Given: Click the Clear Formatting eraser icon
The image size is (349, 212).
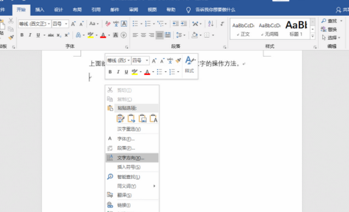Looking at the screenshot, I should [108, 24].
